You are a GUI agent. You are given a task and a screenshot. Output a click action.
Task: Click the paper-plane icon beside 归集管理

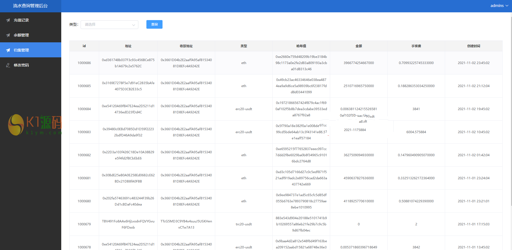click(8, 50)
